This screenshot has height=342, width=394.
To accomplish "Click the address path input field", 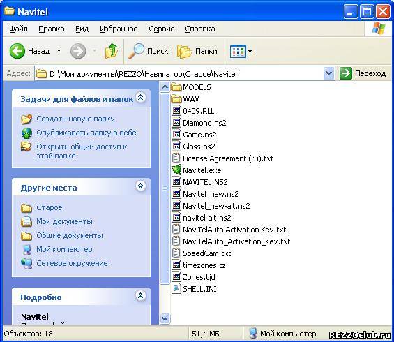I will pyautogui.click(x=179, y=74).
